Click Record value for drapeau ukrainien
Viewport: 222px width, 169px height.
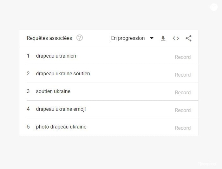183,57
